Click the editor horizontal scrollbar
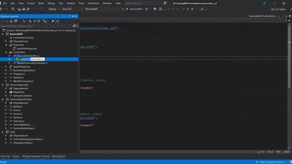 point(166,152)
